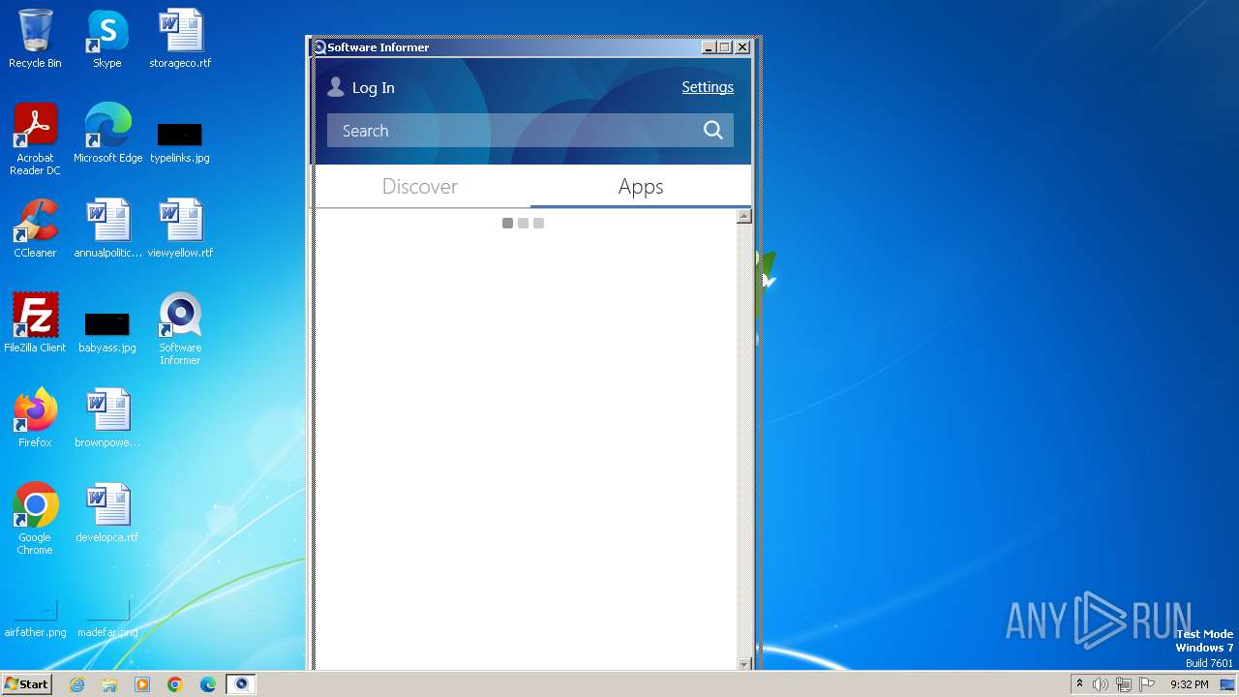1239x697 pixels.
Task: Launch Chrome from taskbar
Action: [175, 684]
